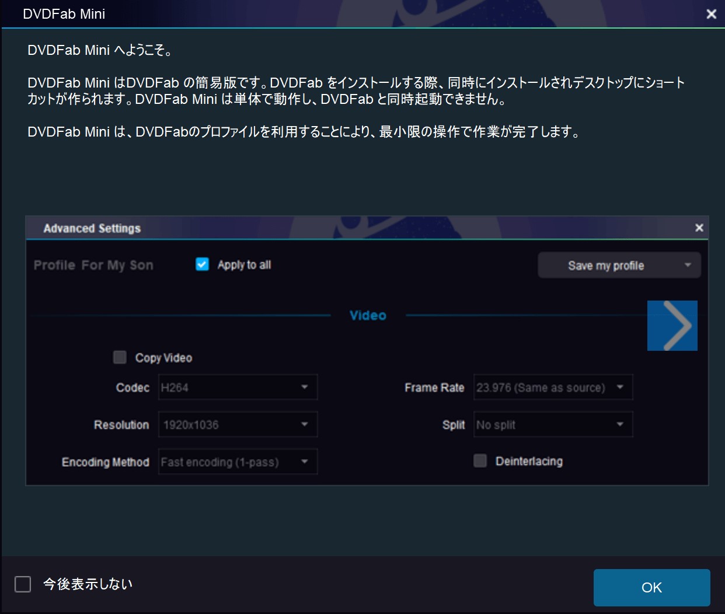Click the Profile For My Son name field
The height and width of the screenshot is (614, 725).
tap(93, 265)
